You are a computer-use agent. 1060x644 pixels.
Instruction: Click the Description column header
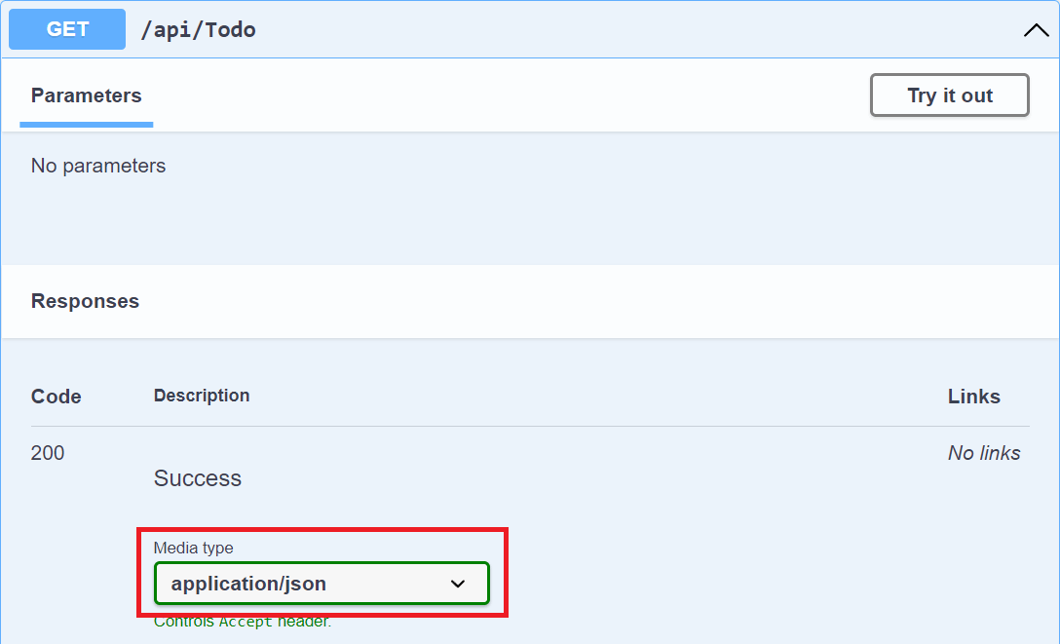pos(202,395)
